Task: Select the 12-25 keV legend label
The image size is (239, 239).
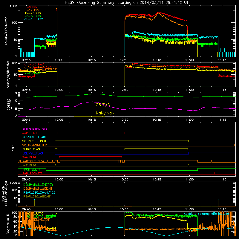Action: [x=33, y=13]
